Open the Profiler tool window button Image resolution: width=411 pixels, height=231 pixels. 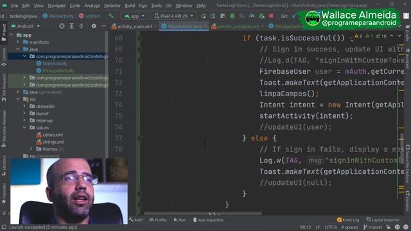pos(158,220)
